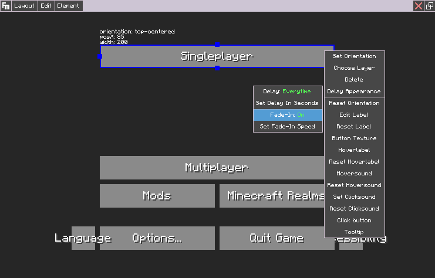Open the Delay Appearance submenu
Viewport: 435px width, 278px height.
354,91
